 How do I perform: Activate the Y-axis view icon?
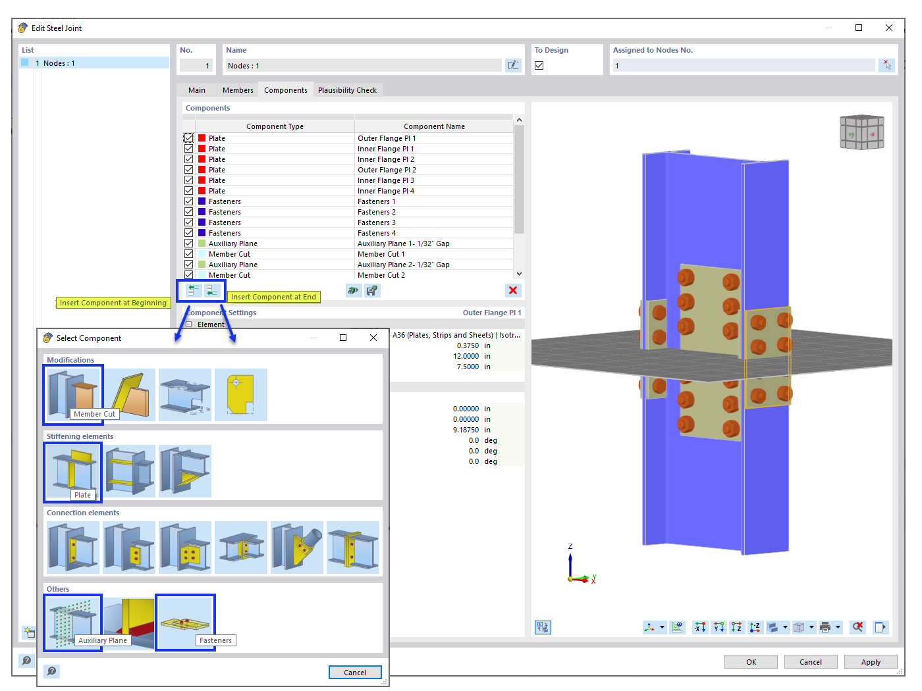[x=718, y=627]
